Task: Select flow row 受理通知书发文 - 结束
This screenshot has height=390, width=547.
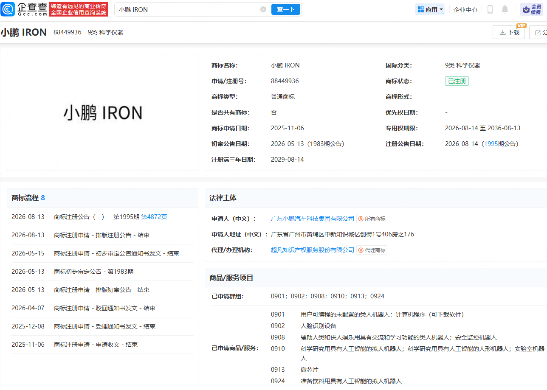Action: pos(102,326)
